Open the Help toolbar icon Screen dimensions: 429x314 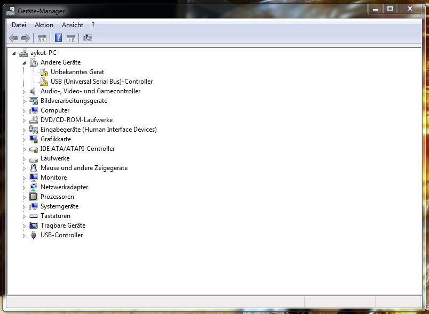58,38
